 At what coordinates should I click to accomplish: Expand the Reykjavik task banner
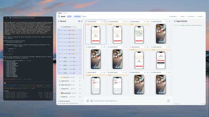pyautogui.click(x=96, y=75)
